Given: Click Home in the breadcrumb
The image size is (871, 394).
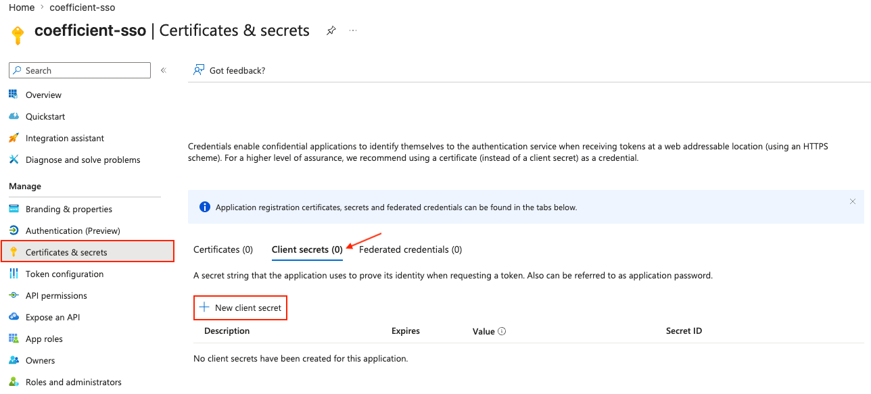Looking at the screenshot, I should 22,7.
